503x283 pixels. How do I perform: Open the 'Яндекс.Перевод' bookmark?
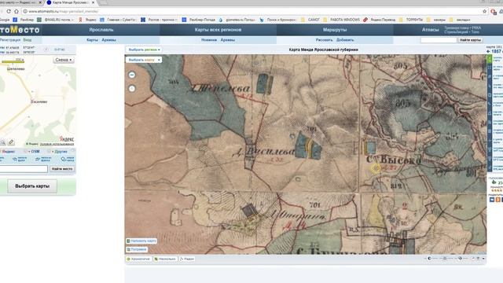point(380,20)
